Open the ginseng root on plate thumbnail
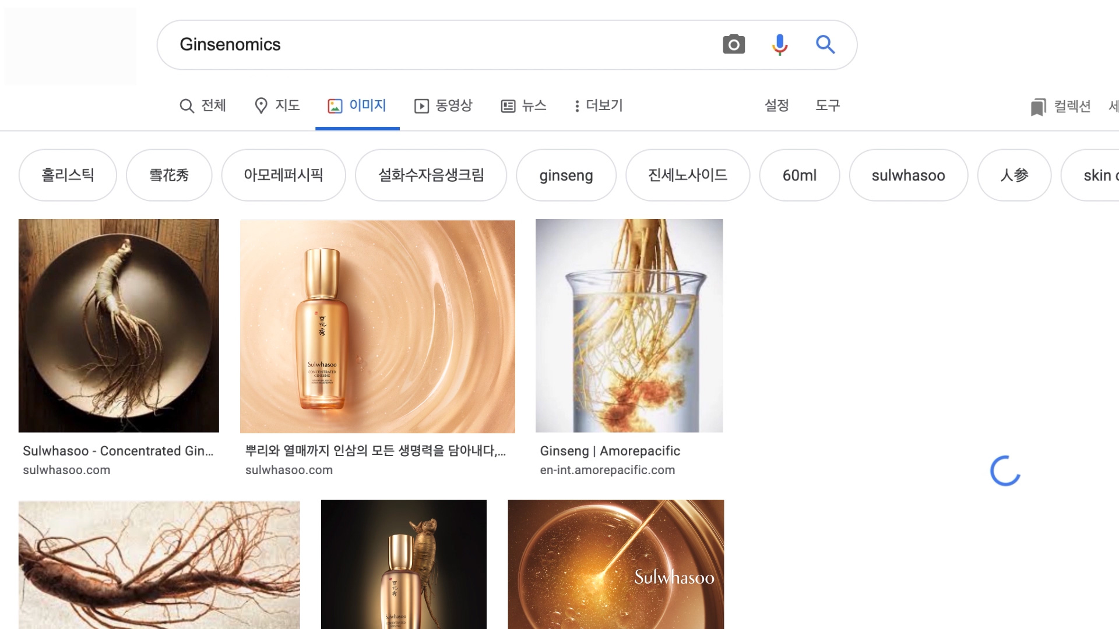Image resolution: width=1119 pixels, height=629 pixels. (119, 326)
